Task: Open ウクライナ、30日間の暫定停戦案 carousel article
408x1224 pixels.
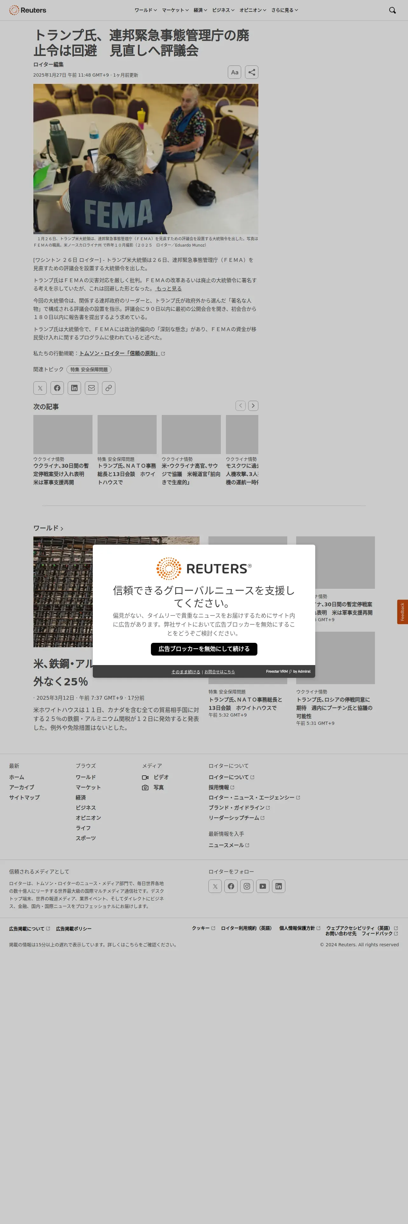Action: pyautogui.click(x=63, y=474)
